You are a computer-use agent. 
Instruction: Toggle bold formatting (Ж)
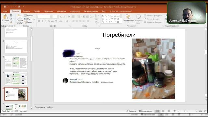pyautogui.click(x=39, y=21)
